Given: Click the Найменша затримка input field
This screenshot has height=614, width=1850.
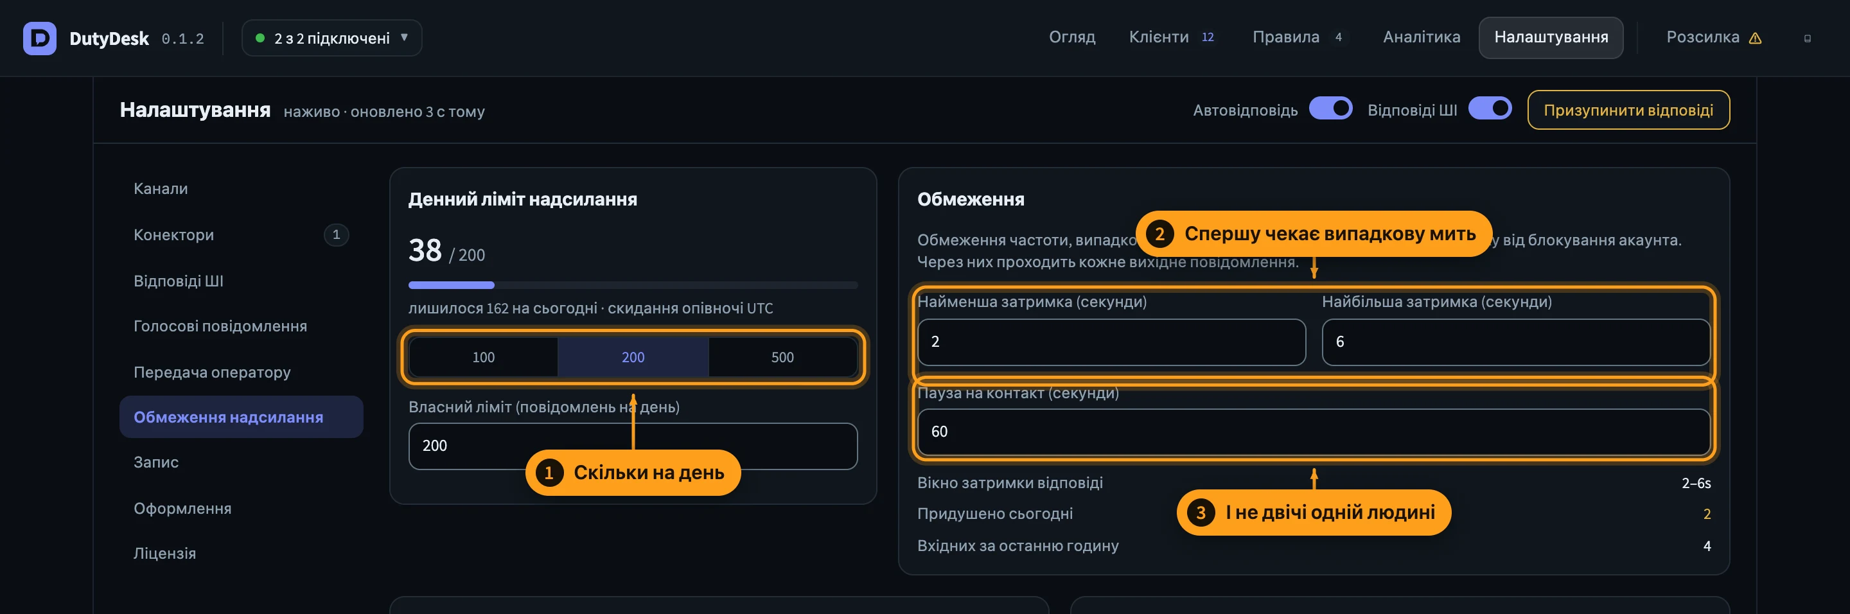Looking at the screenshot, I should point(1111,342).
